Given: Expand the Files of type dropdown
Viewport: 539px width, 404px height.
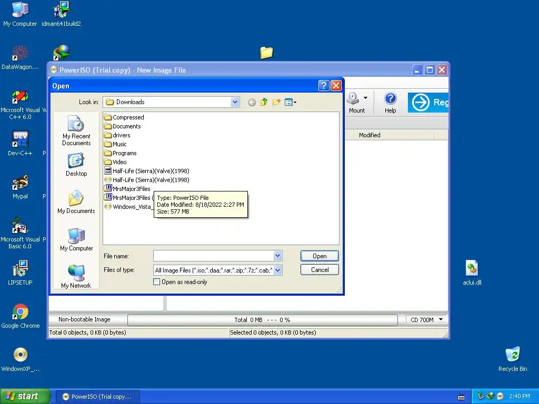Looking at the screenshot, I should coord(278,270).
